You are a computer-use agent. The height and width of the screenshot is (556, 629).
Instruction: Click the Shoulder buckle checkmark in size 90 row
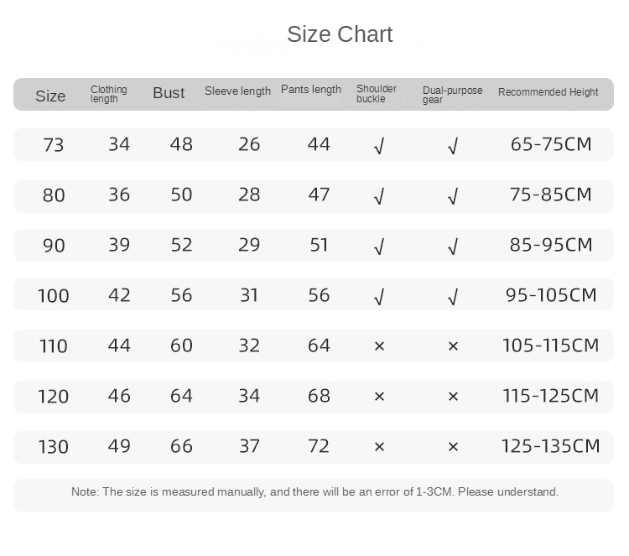click(x=379, y=247)
